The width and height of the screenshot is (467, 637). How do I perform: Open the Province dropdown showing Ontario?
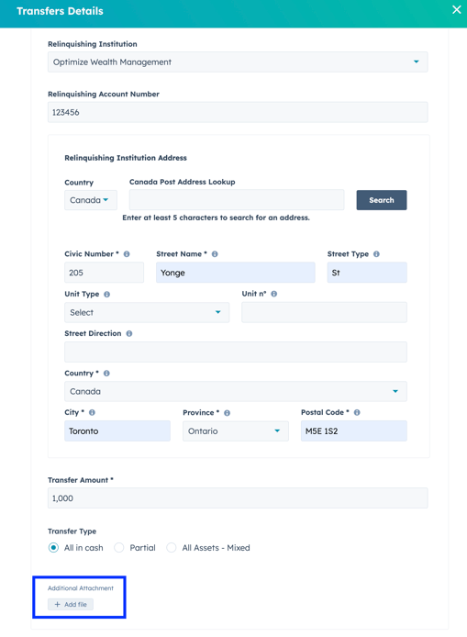236,431
